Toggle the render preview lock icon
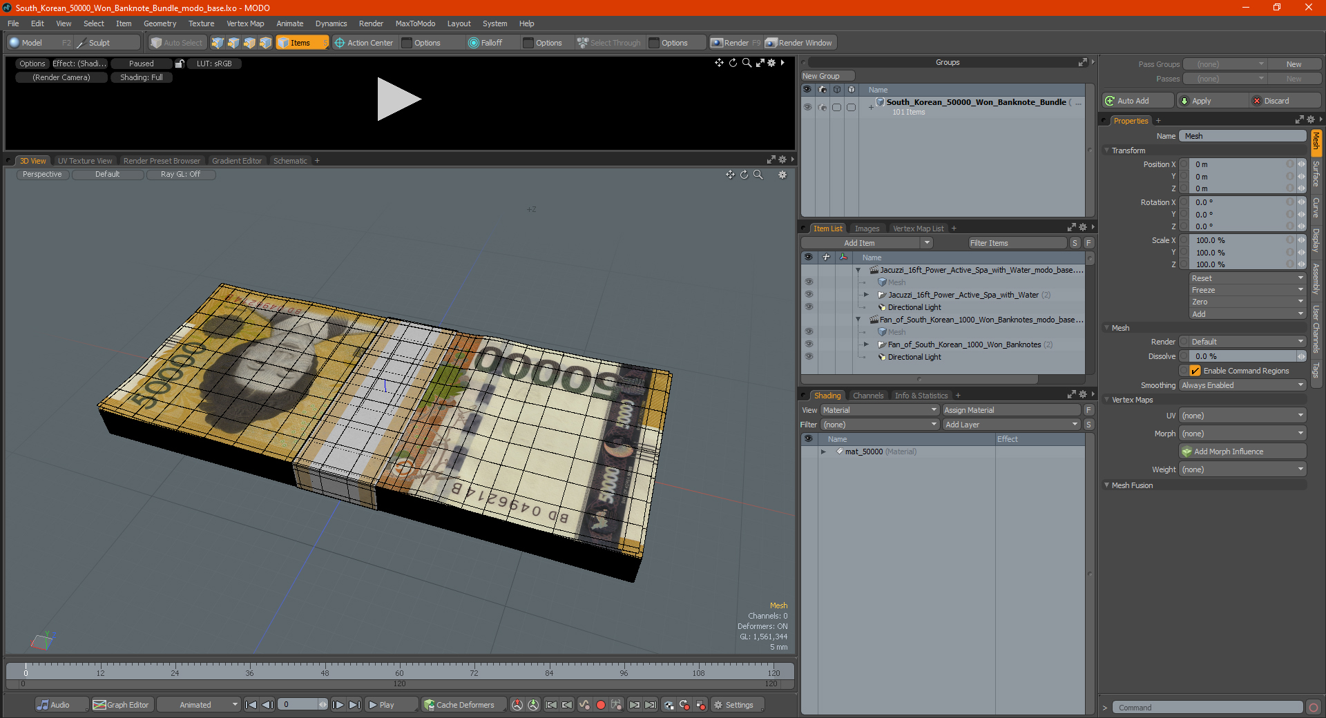Viewport: 1326px width, 718px height. click(180, 64)
